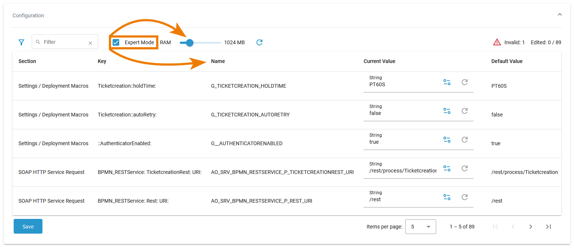Click the funnel filter icon

21,42
